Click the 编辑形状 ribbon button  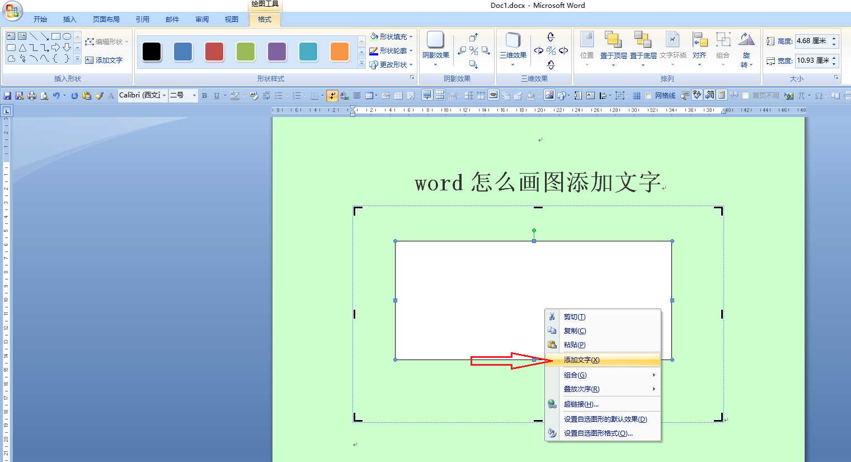(107, 42)
